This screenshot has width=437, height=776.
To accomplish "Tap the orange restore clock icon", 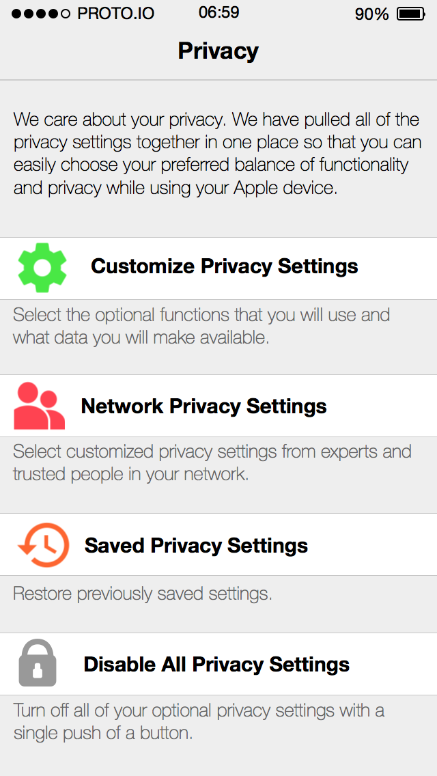I will click(x=43, y=544).
